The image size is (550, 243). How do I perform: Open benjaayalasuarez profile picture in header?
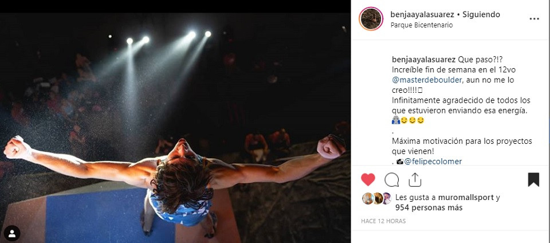[371, 19]
